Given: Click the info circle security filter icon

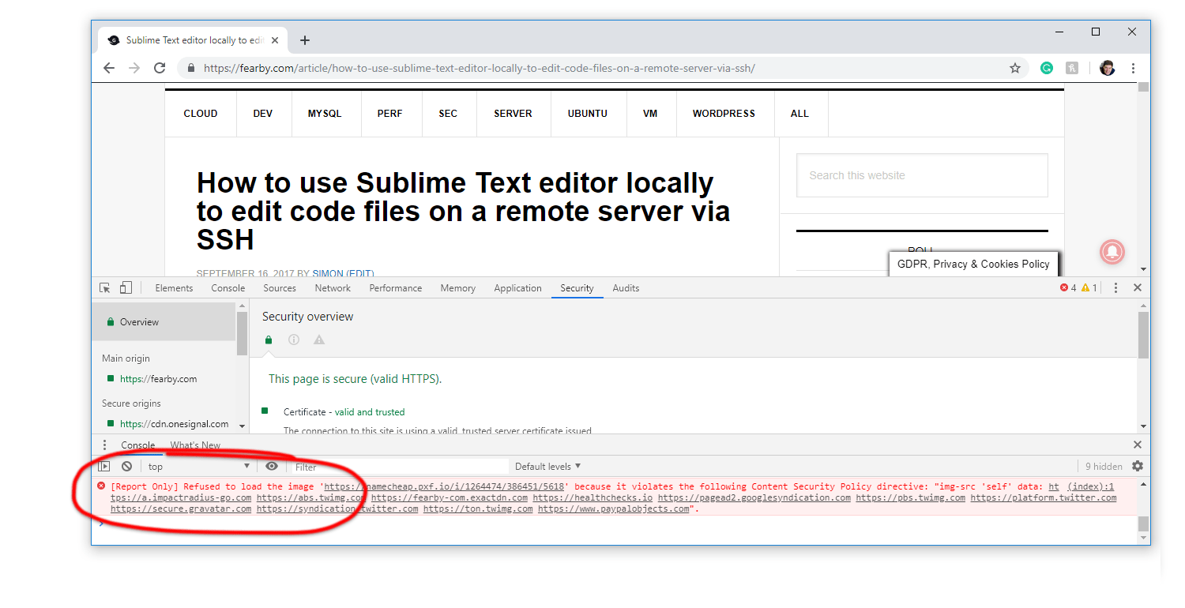Looking at the screenshot, I should pyautogui.click(x=294, y=340).
